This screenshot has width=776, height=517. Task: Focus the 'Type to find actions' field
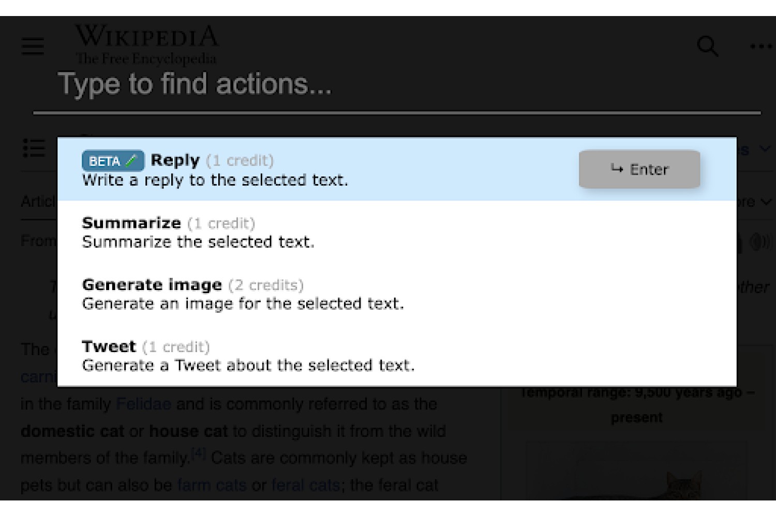[x=397, y=84]
